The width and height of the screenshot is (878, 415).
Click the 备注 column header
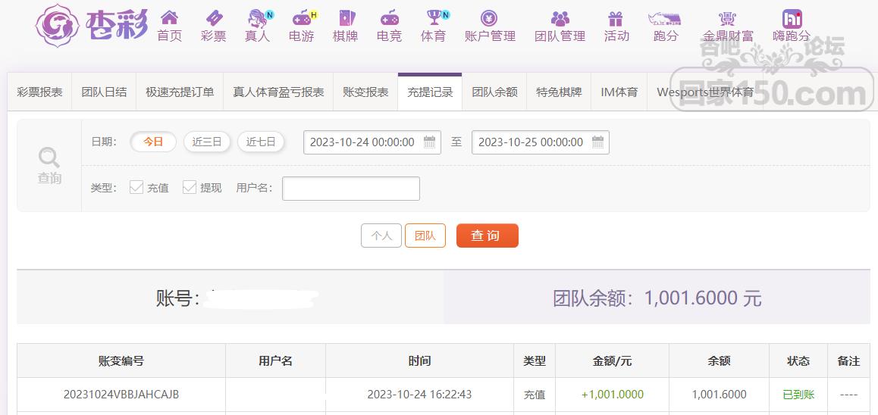(849, 360)
